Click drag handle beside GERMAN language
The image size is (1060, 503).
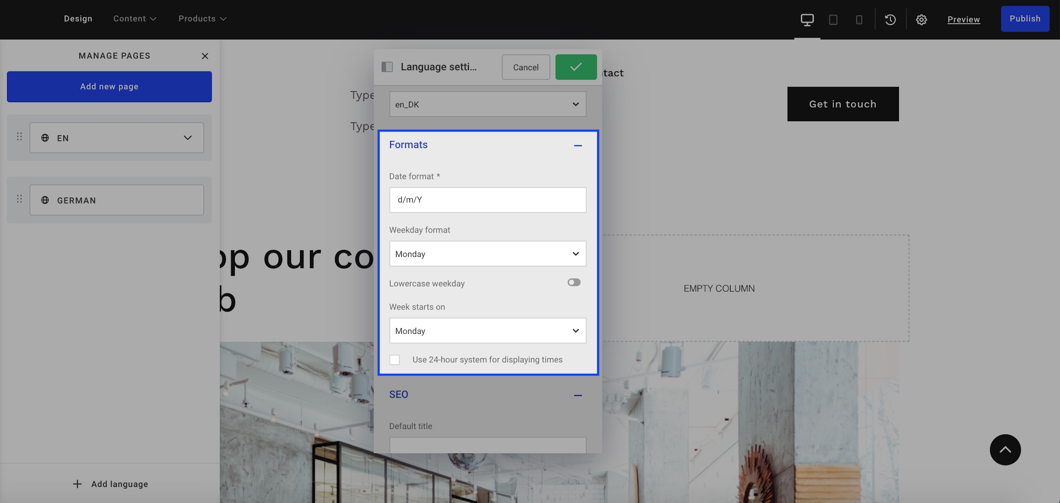19,199
